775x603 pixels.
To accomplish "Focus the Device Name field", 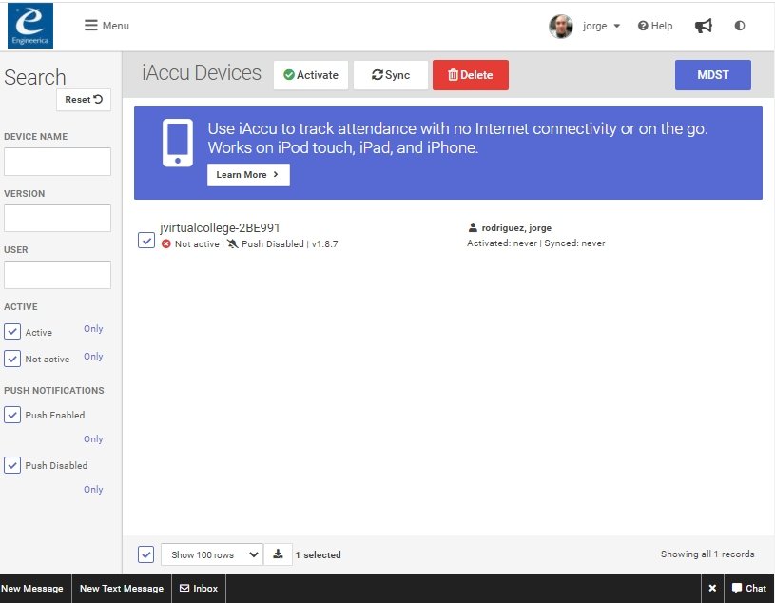I will click(x=57, y=162).
